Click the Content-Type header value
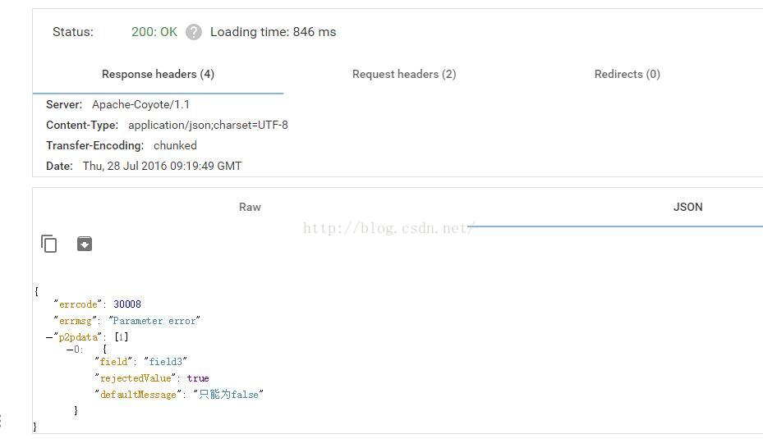Screen dimensions: 763x439 (x=208, y=125)
